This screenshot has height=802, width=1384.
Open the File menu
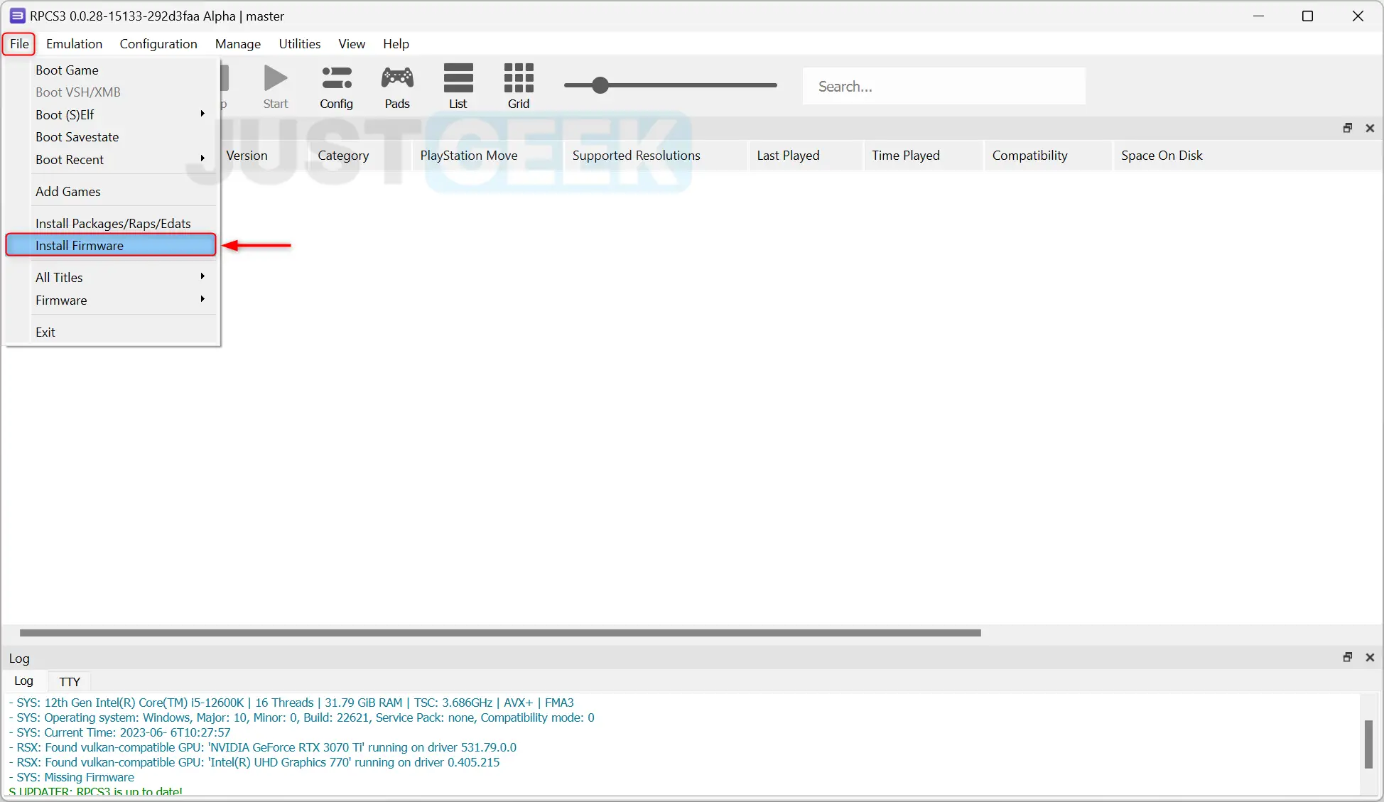tap(19, 44)
